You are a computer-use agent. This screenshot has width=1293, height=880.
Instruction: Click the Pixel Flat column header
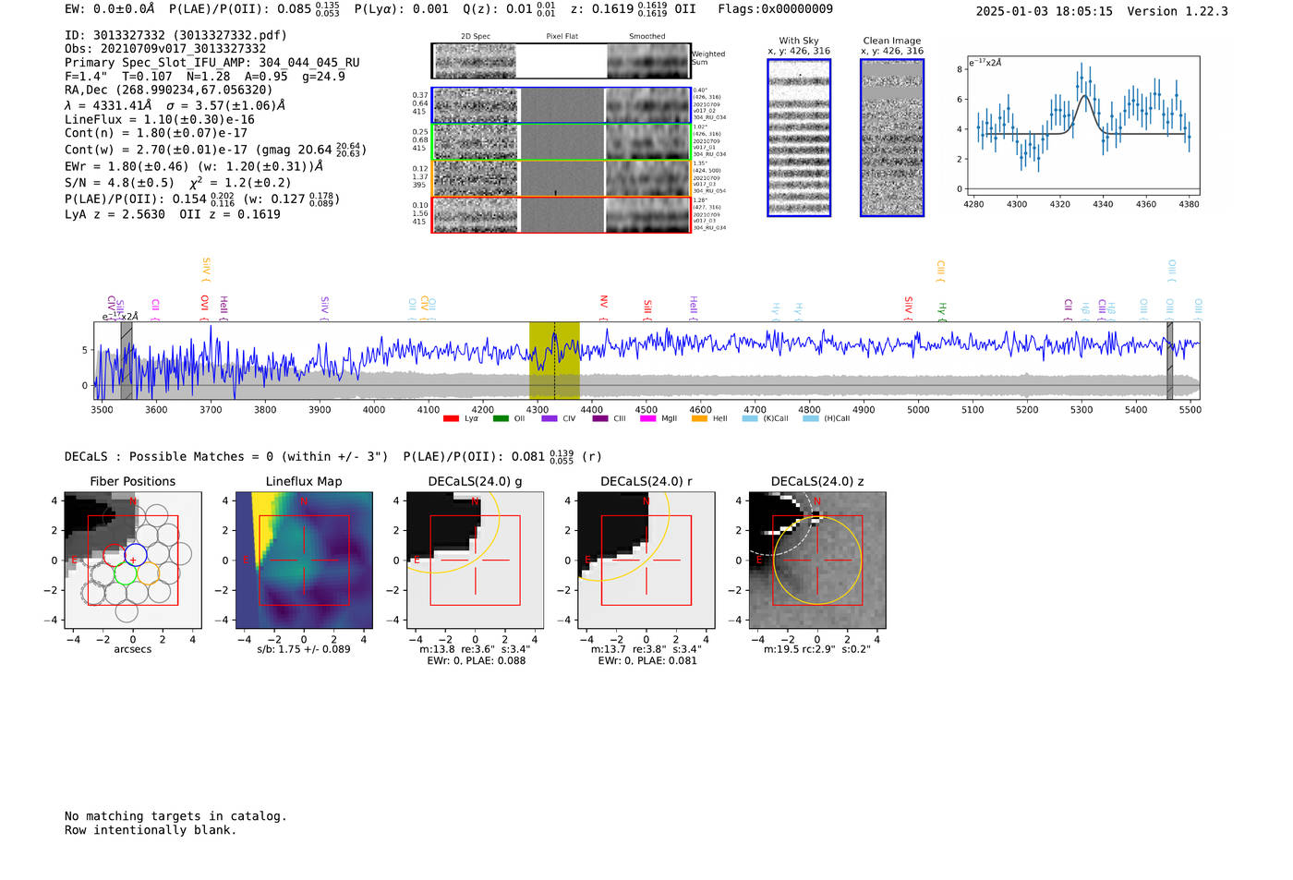[x=562, y=37]
